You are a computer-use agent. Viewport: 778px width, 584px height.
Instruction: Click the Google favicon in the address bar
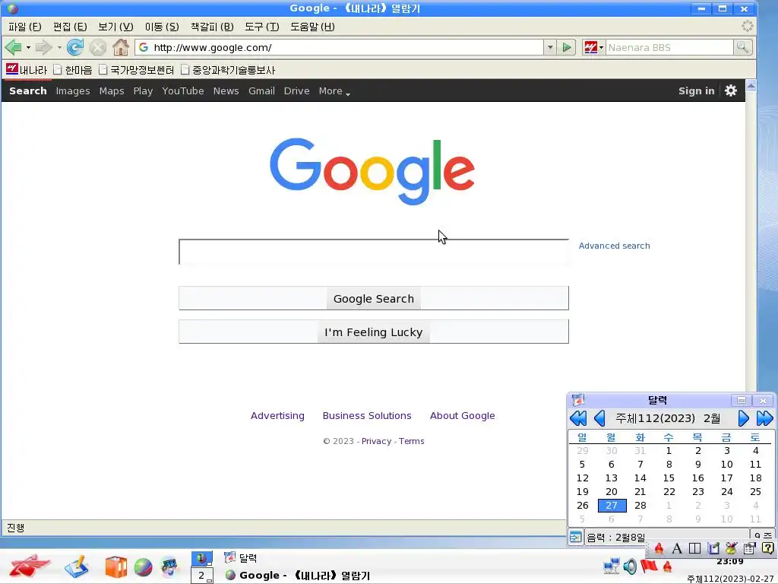[x=144, y=47]
